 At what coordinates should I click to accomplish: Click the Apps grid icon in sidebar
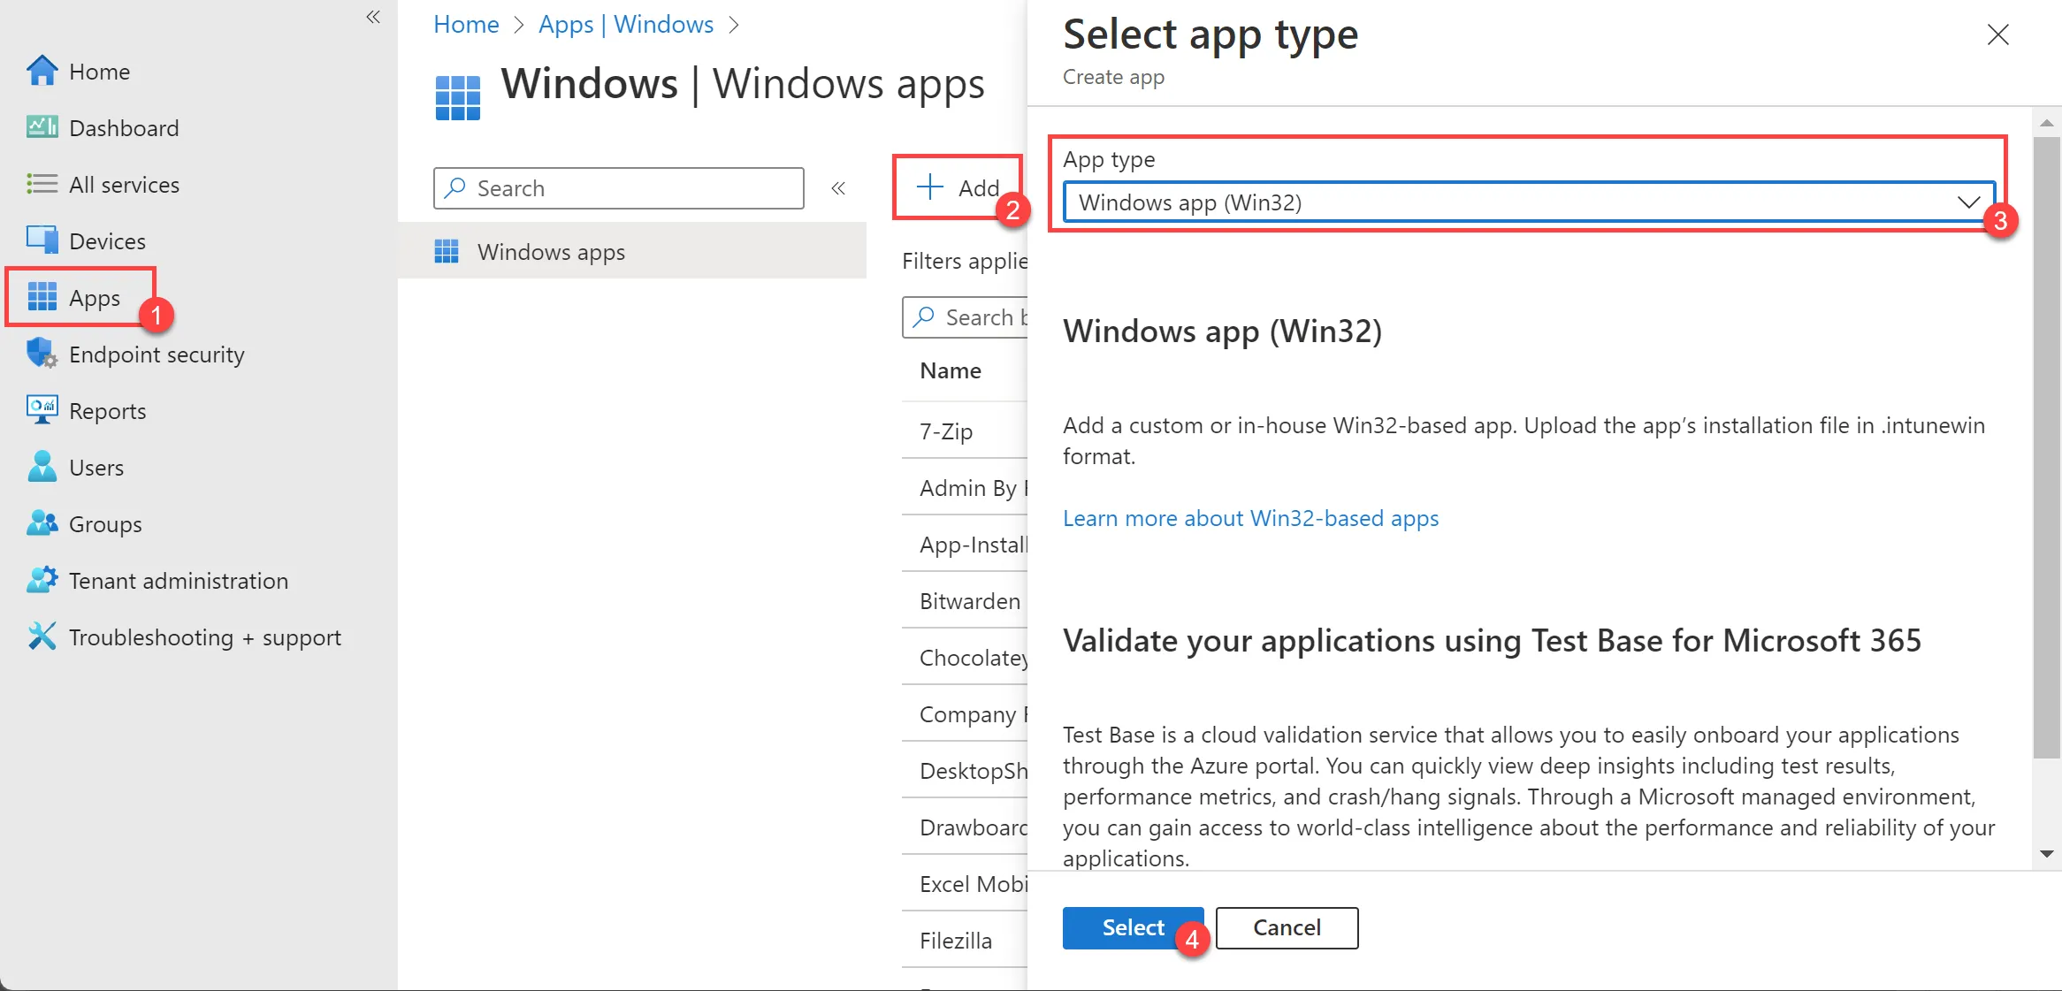pos(42,297)
